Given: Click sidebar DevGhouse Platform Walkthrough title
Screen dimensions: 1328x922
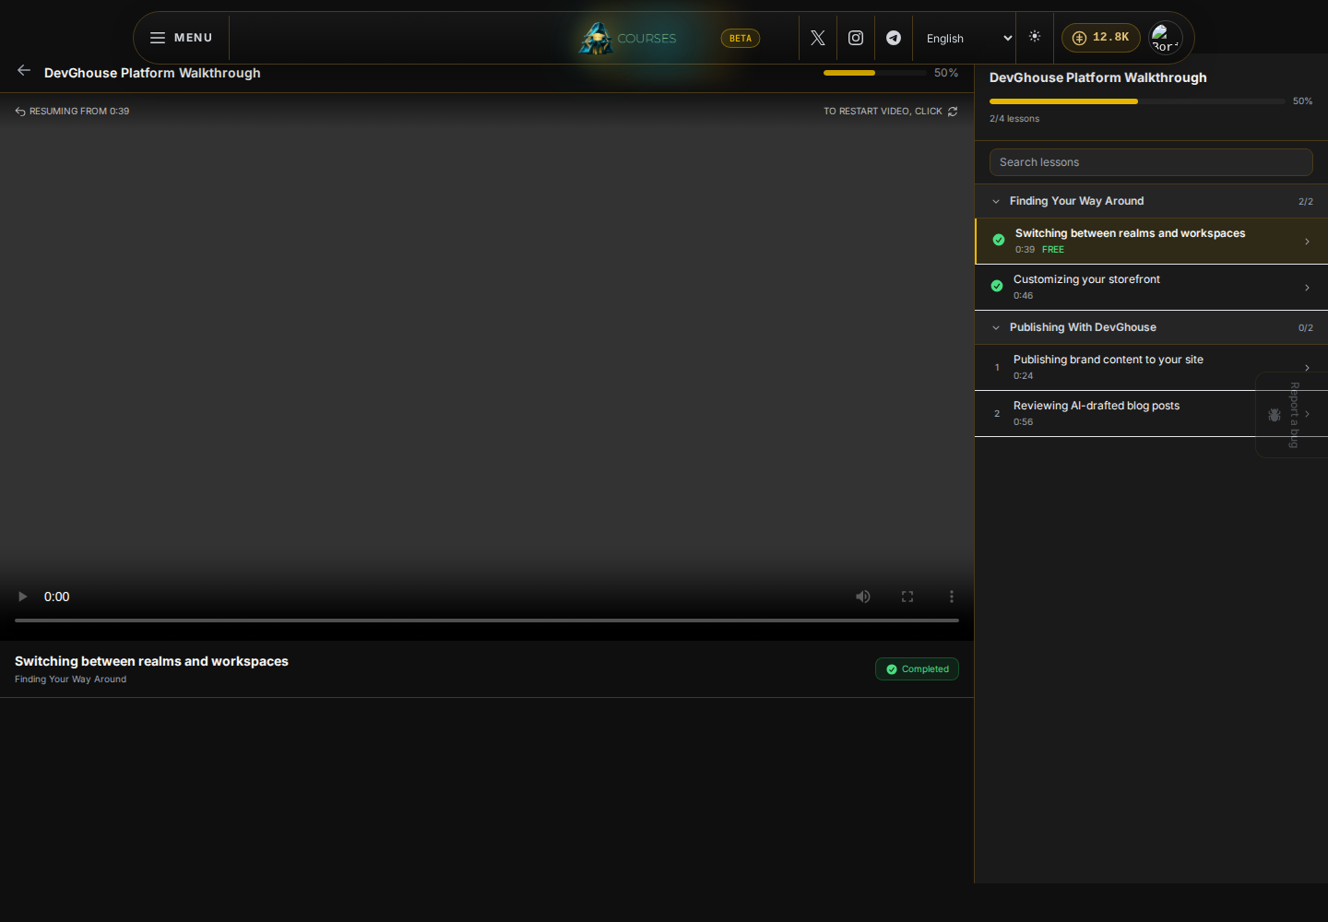Looking at the screenshot, I should 1098,77.
